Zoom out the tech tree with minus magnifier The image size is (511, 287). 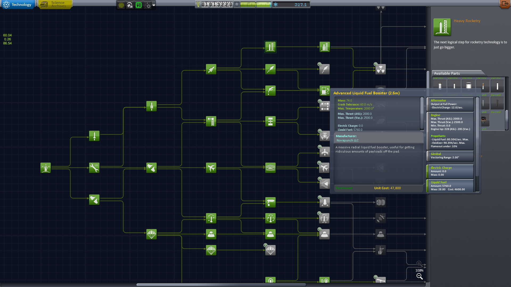point(419,277)
